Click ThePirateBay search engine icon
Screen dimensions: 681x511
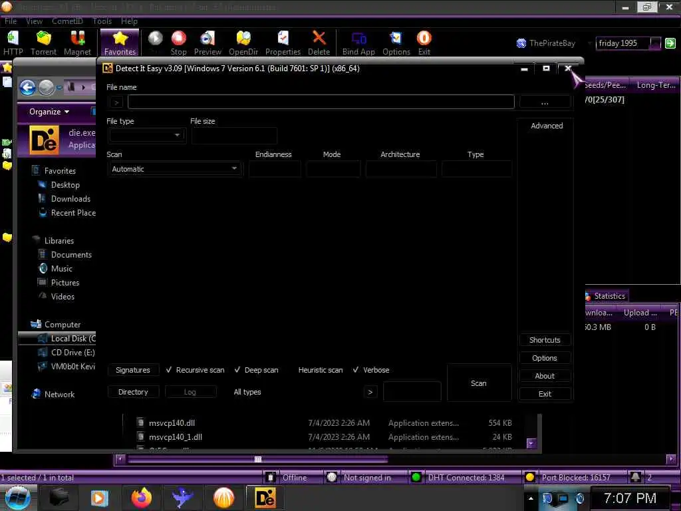(x=521, y=43)
